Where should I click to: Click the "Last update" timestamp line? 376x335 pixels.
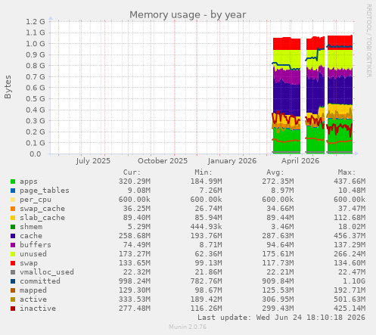coord(281,318)
